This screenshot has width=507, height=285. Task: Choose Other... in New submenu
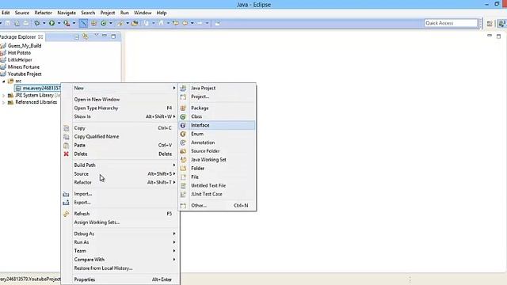pyautogui.click(x=217, y=206)
